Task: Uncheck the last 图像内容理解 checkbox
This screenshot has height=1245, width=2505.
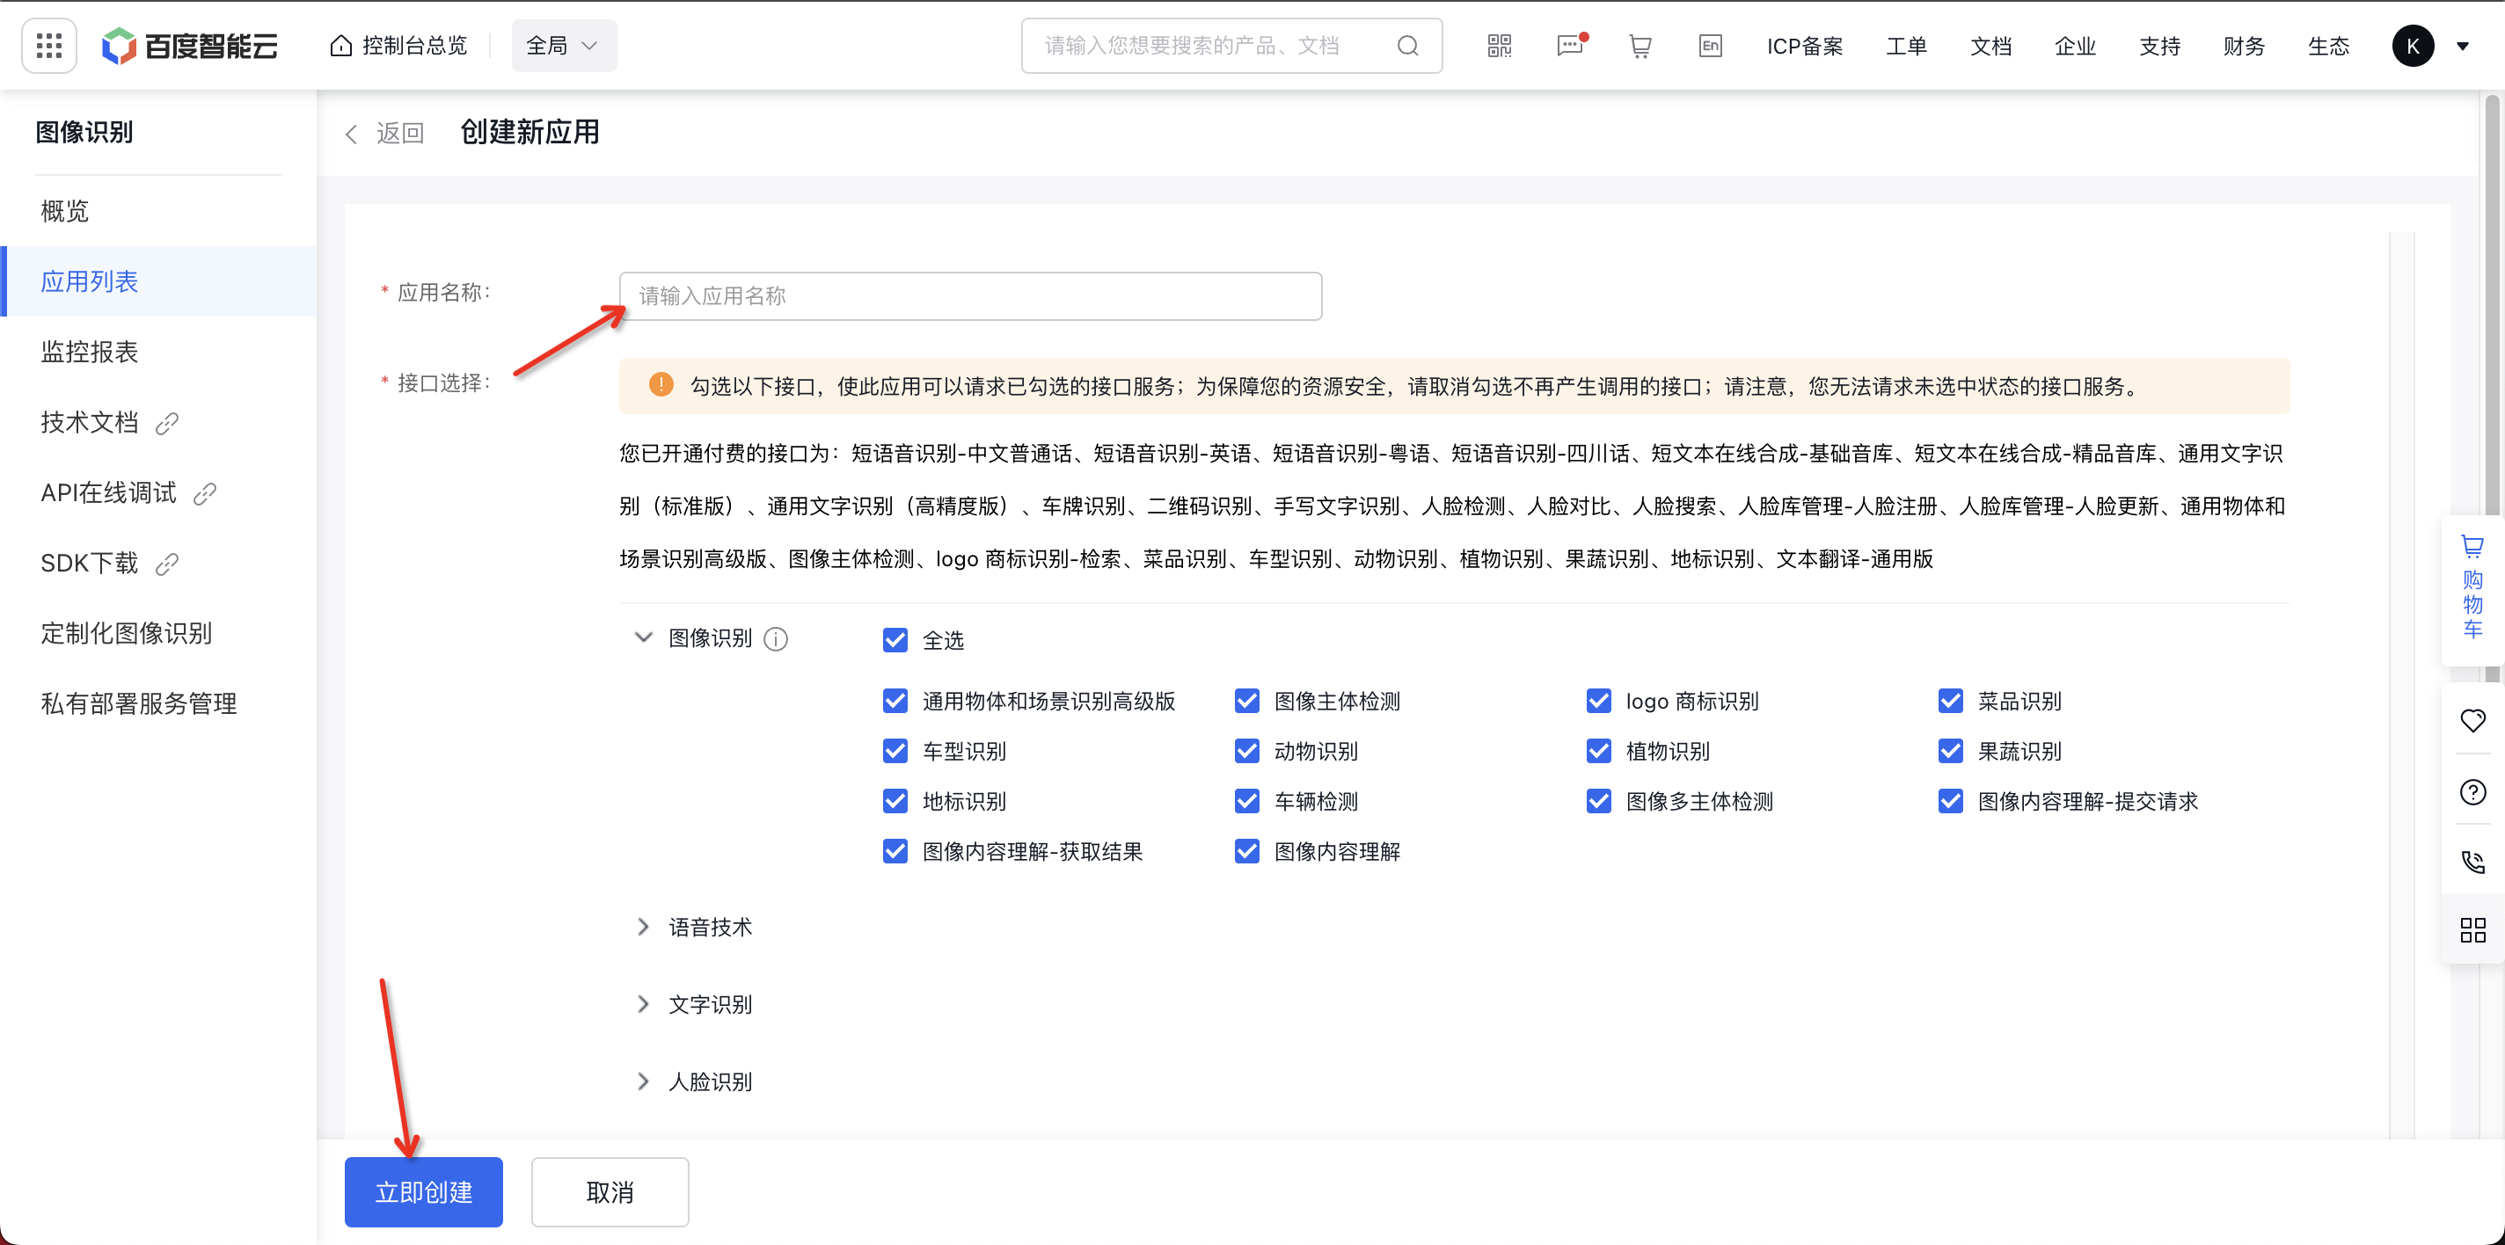Action: pos(1246,851)
